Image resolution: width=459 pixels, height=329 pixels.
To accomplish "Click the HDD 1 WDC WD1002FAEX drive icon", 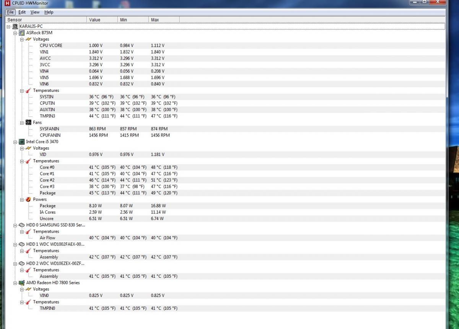I will point(22,244).
